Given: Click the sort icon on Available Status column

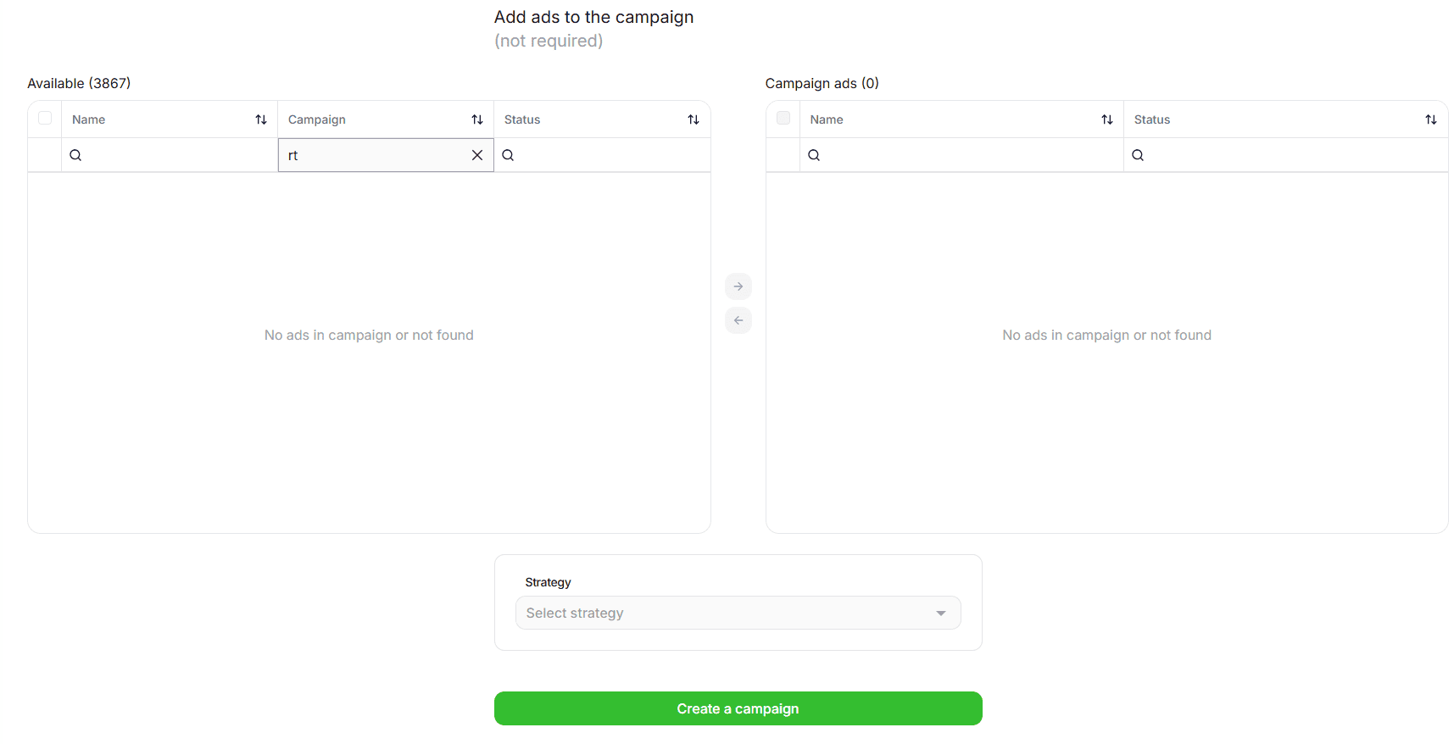Looking at the screenshot, I should point(694,119).
